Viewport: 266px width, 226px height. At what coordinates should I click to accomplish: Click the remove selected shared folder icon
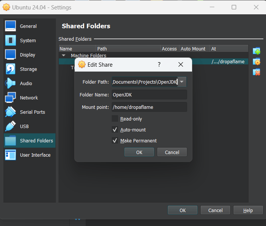click(257, 72)
